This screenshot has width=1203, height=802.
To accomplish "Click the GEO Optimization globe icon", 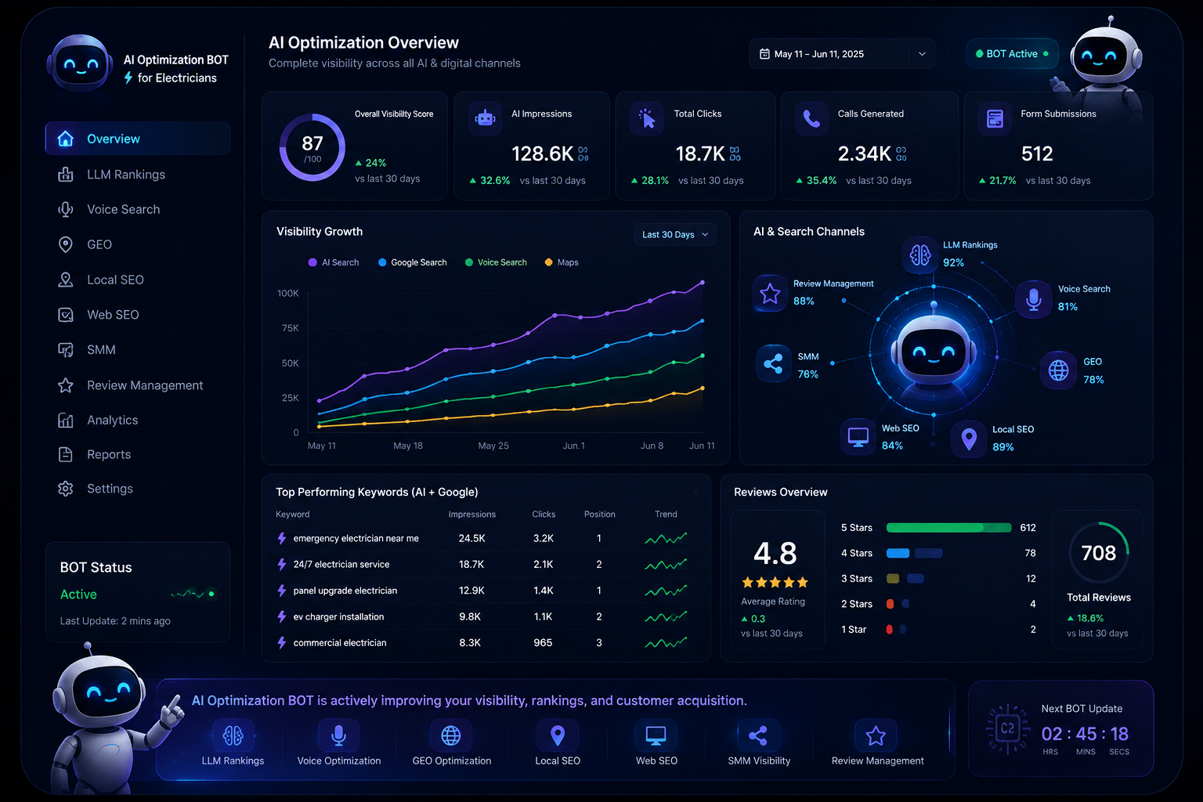I will point(451,735).
